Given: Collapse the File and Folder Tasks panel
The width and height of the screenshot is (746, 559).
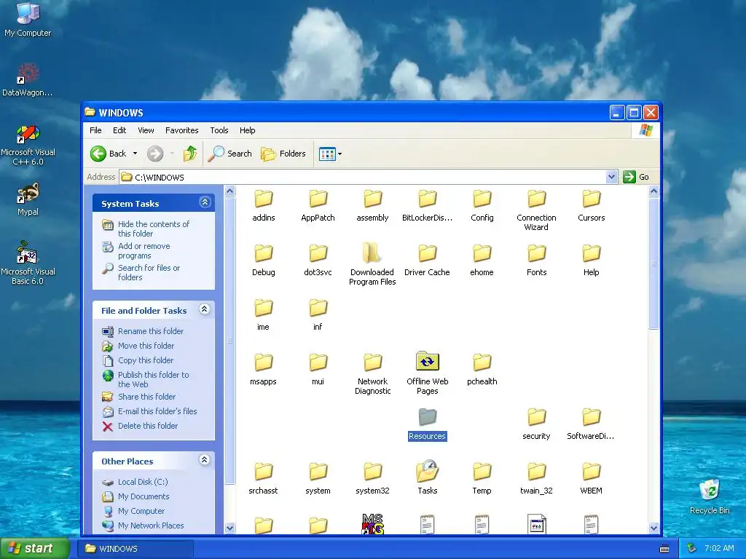Looking at the screenshot, I should coord(205,309).
